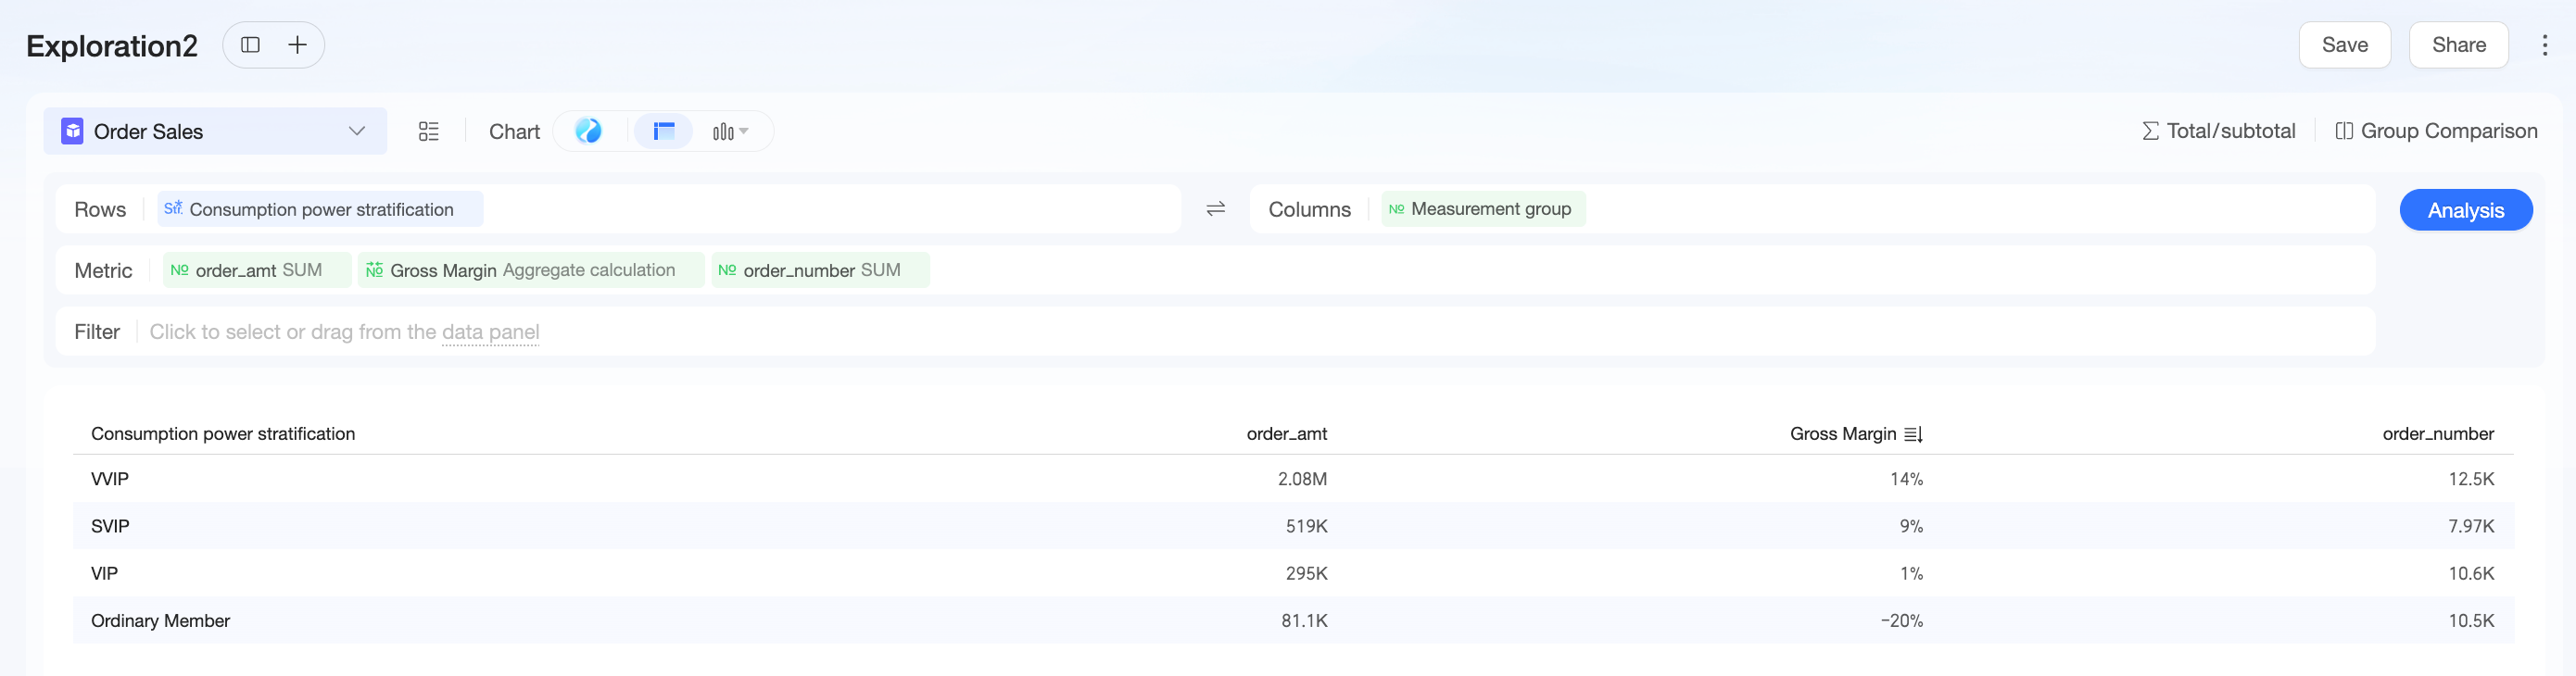Click the Exploration2 title

112,46
